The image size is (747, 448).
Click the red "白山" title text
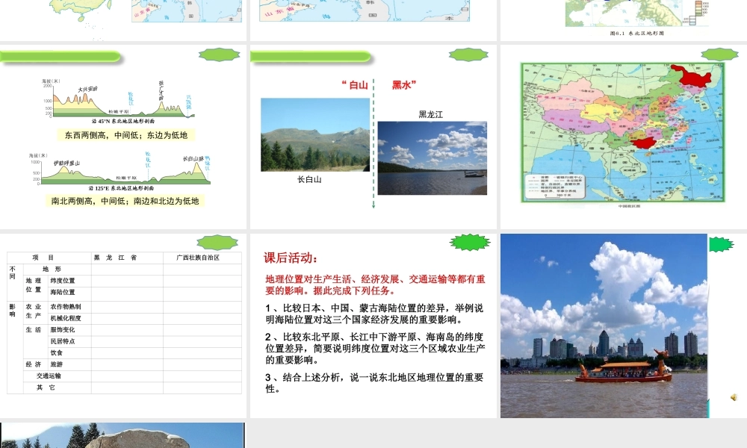(x=356, y=85)
